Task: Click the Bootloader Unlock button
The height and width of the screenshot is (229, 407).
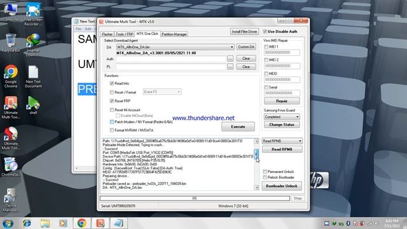Action: click(x=282, y=186)
